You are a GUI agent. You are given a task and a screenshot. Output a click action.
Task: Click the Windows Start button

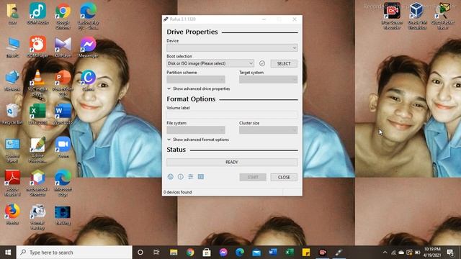[x=8, y=253]
